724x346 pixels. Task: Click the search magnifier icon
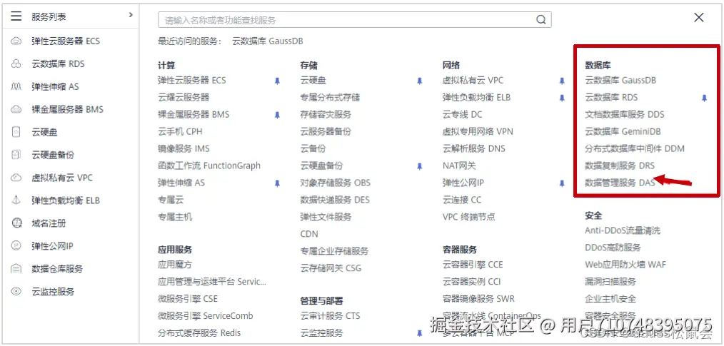tap(541, 20)
